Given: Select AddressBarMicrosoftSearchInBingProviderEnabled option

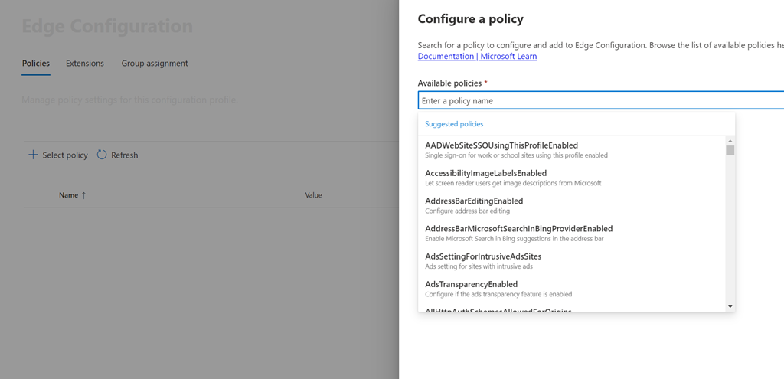Looking at the screenshot, I should click(518, 228).
